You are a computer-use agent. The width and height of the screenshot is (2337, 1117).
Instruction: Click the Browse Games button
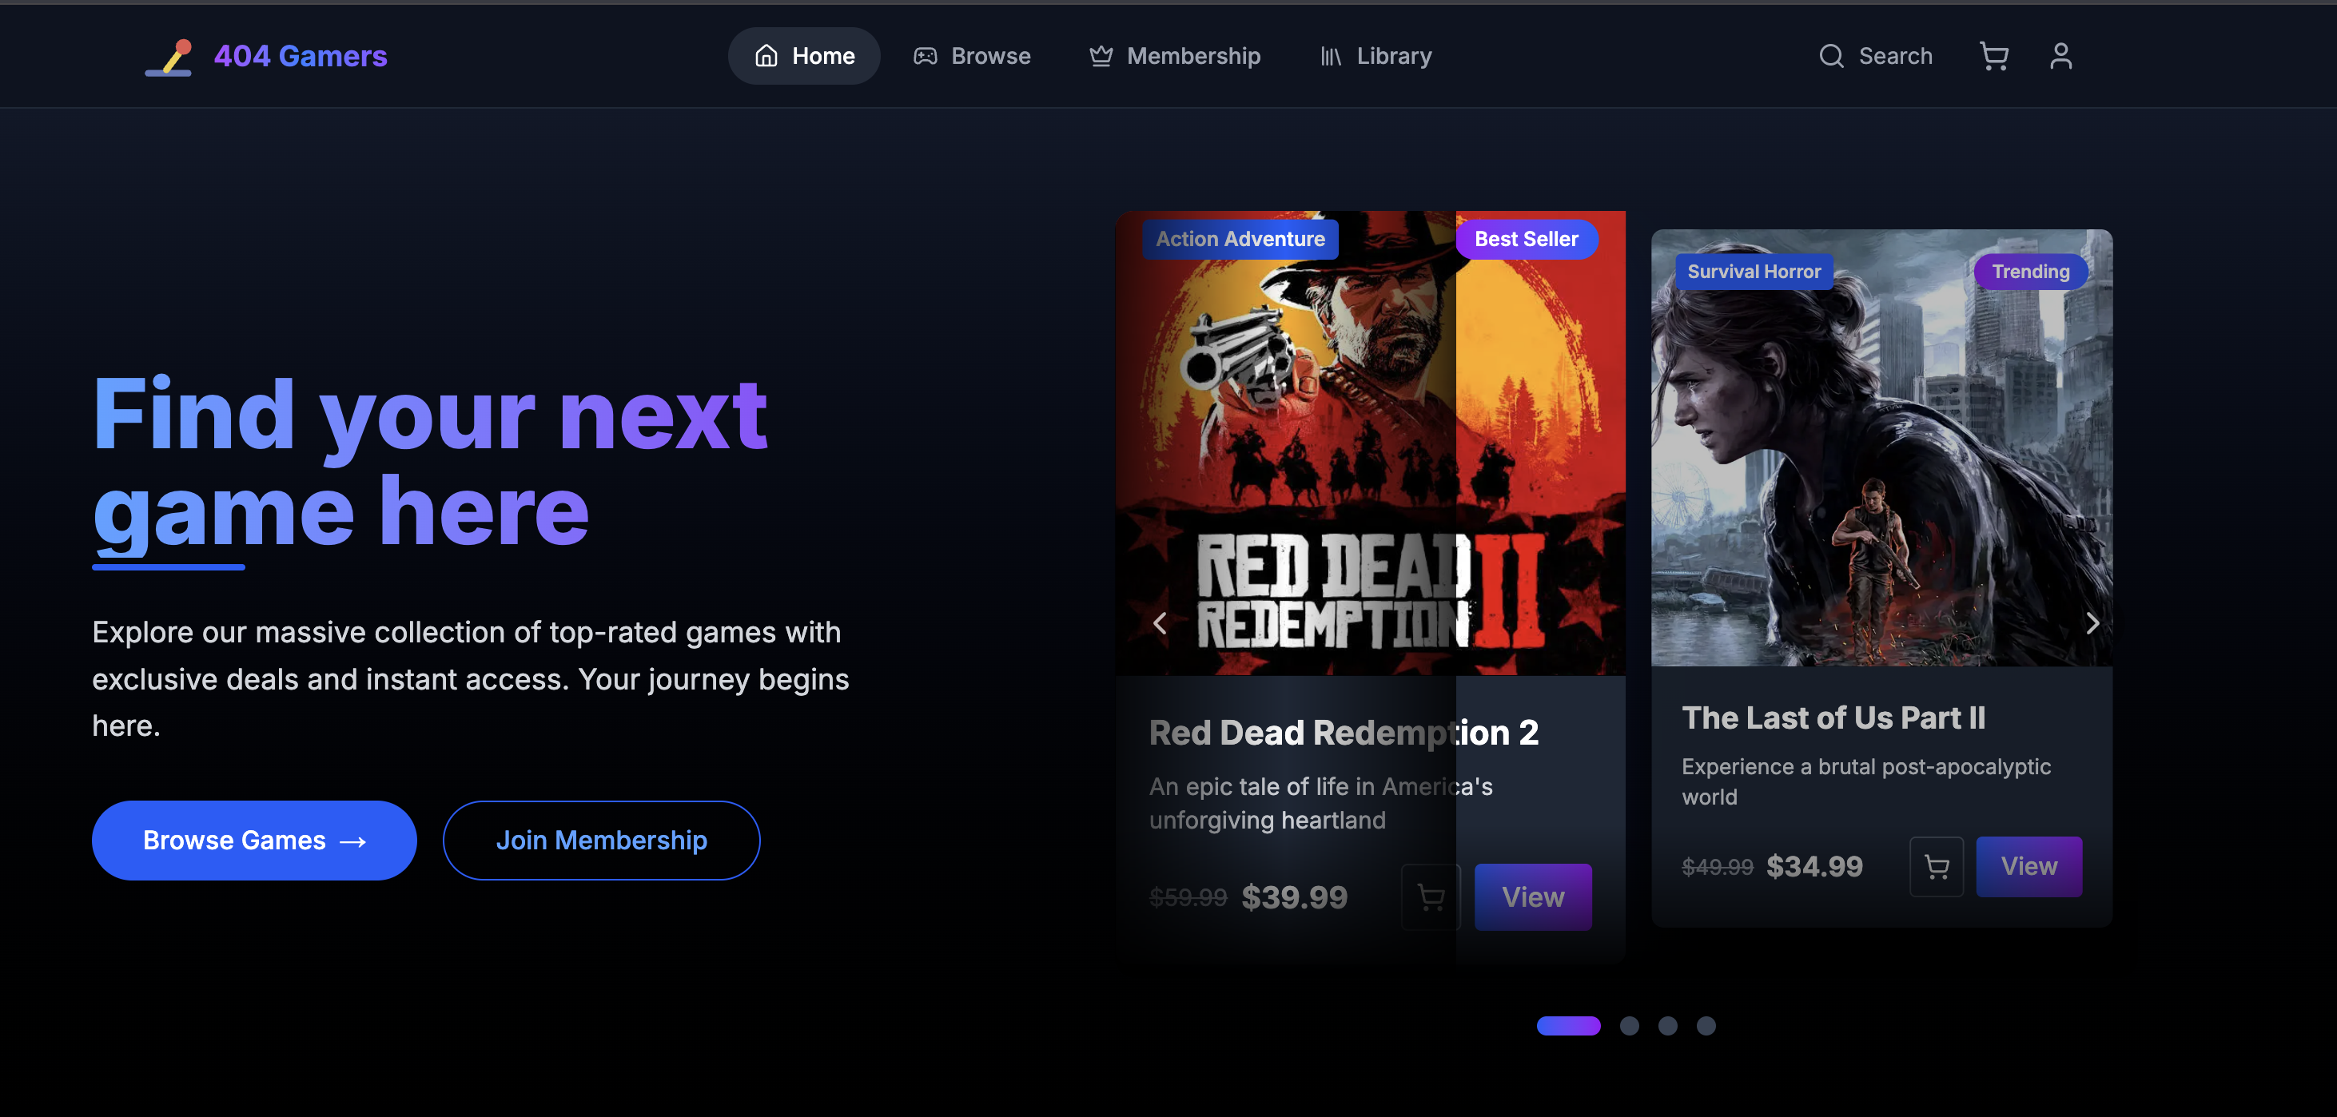click(x=254, y=841)
